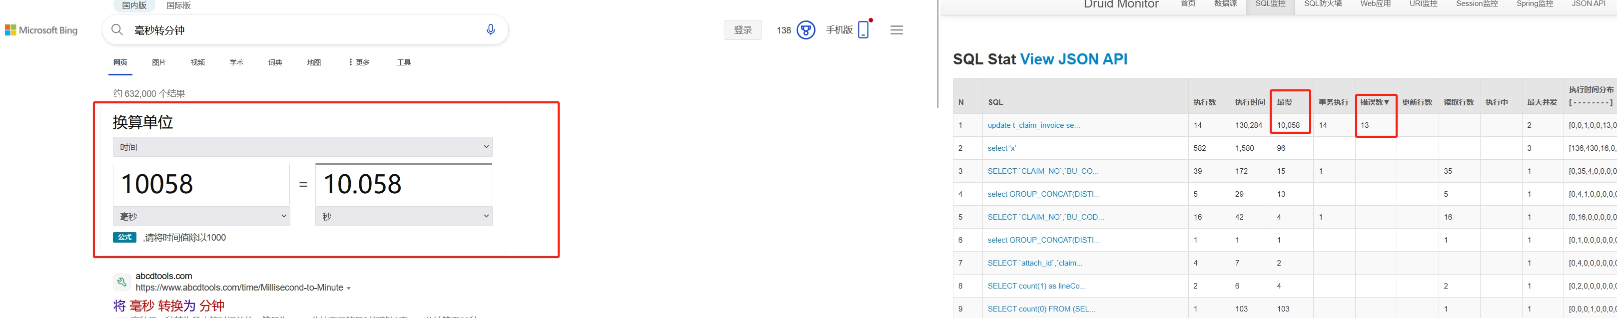The height and width of the screenshot is (318, 1617).
Task: Open the 秒 target unit dropdown
Action: click(x=404, y=216)
